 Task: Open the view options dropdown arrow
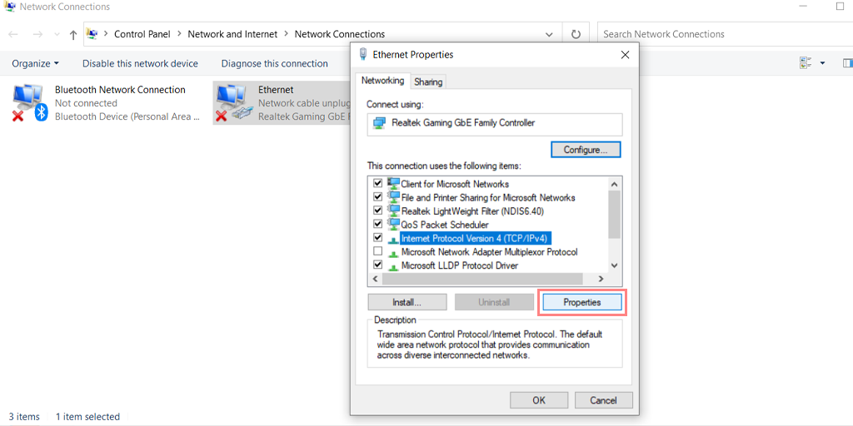point(822,63)
